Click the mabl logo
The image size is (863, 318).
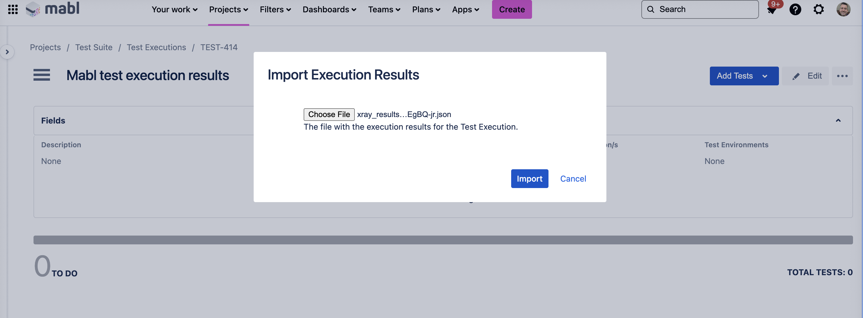[x=53, y=9]
